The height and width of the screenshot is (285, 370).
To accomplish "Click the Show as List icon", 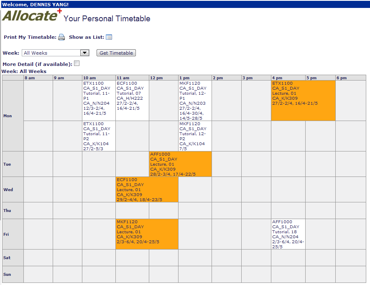I will click(x=109, y=37).
